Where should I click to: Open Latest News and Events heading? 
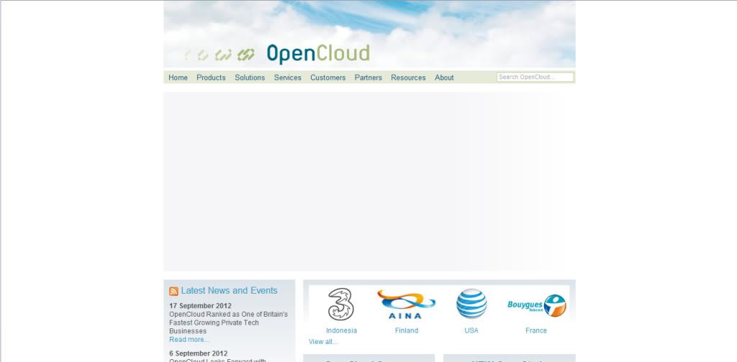pyautogui.click(x=229, y=291)
